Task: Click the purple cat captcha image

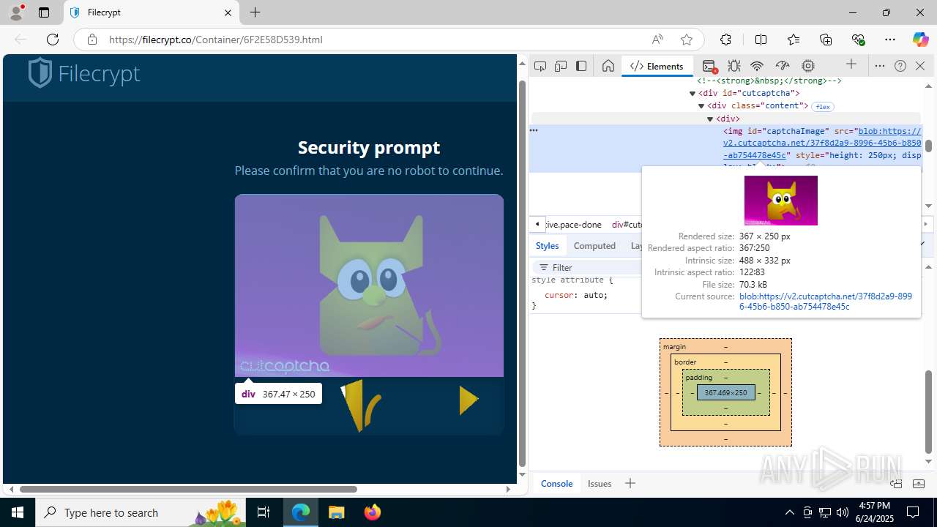Action: (369, 285)
